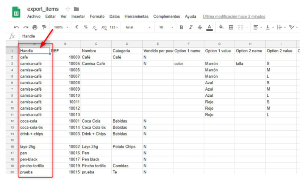This screenshot has height=187, width=303.
Task: Toggle italic formatting
Action: coord(190,28)
